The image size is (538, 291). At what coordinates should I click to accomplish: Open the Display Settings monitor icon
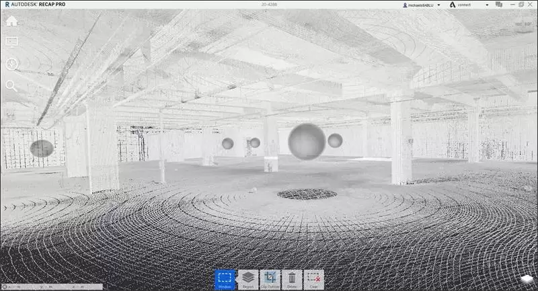11,42
